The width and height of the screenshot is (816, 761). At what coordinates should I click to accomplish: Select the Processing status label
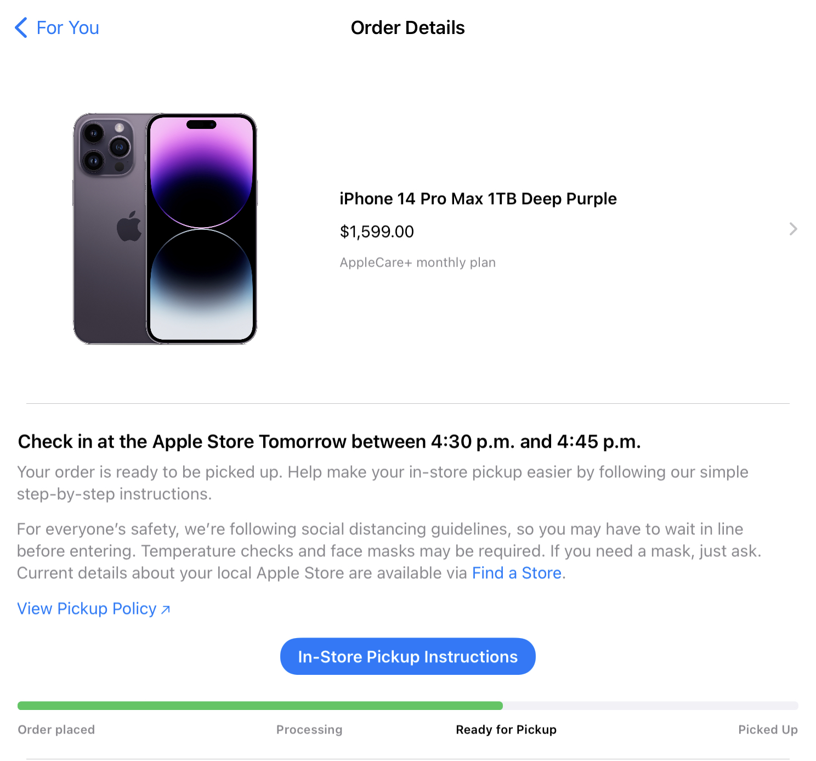tap(309, 730)
